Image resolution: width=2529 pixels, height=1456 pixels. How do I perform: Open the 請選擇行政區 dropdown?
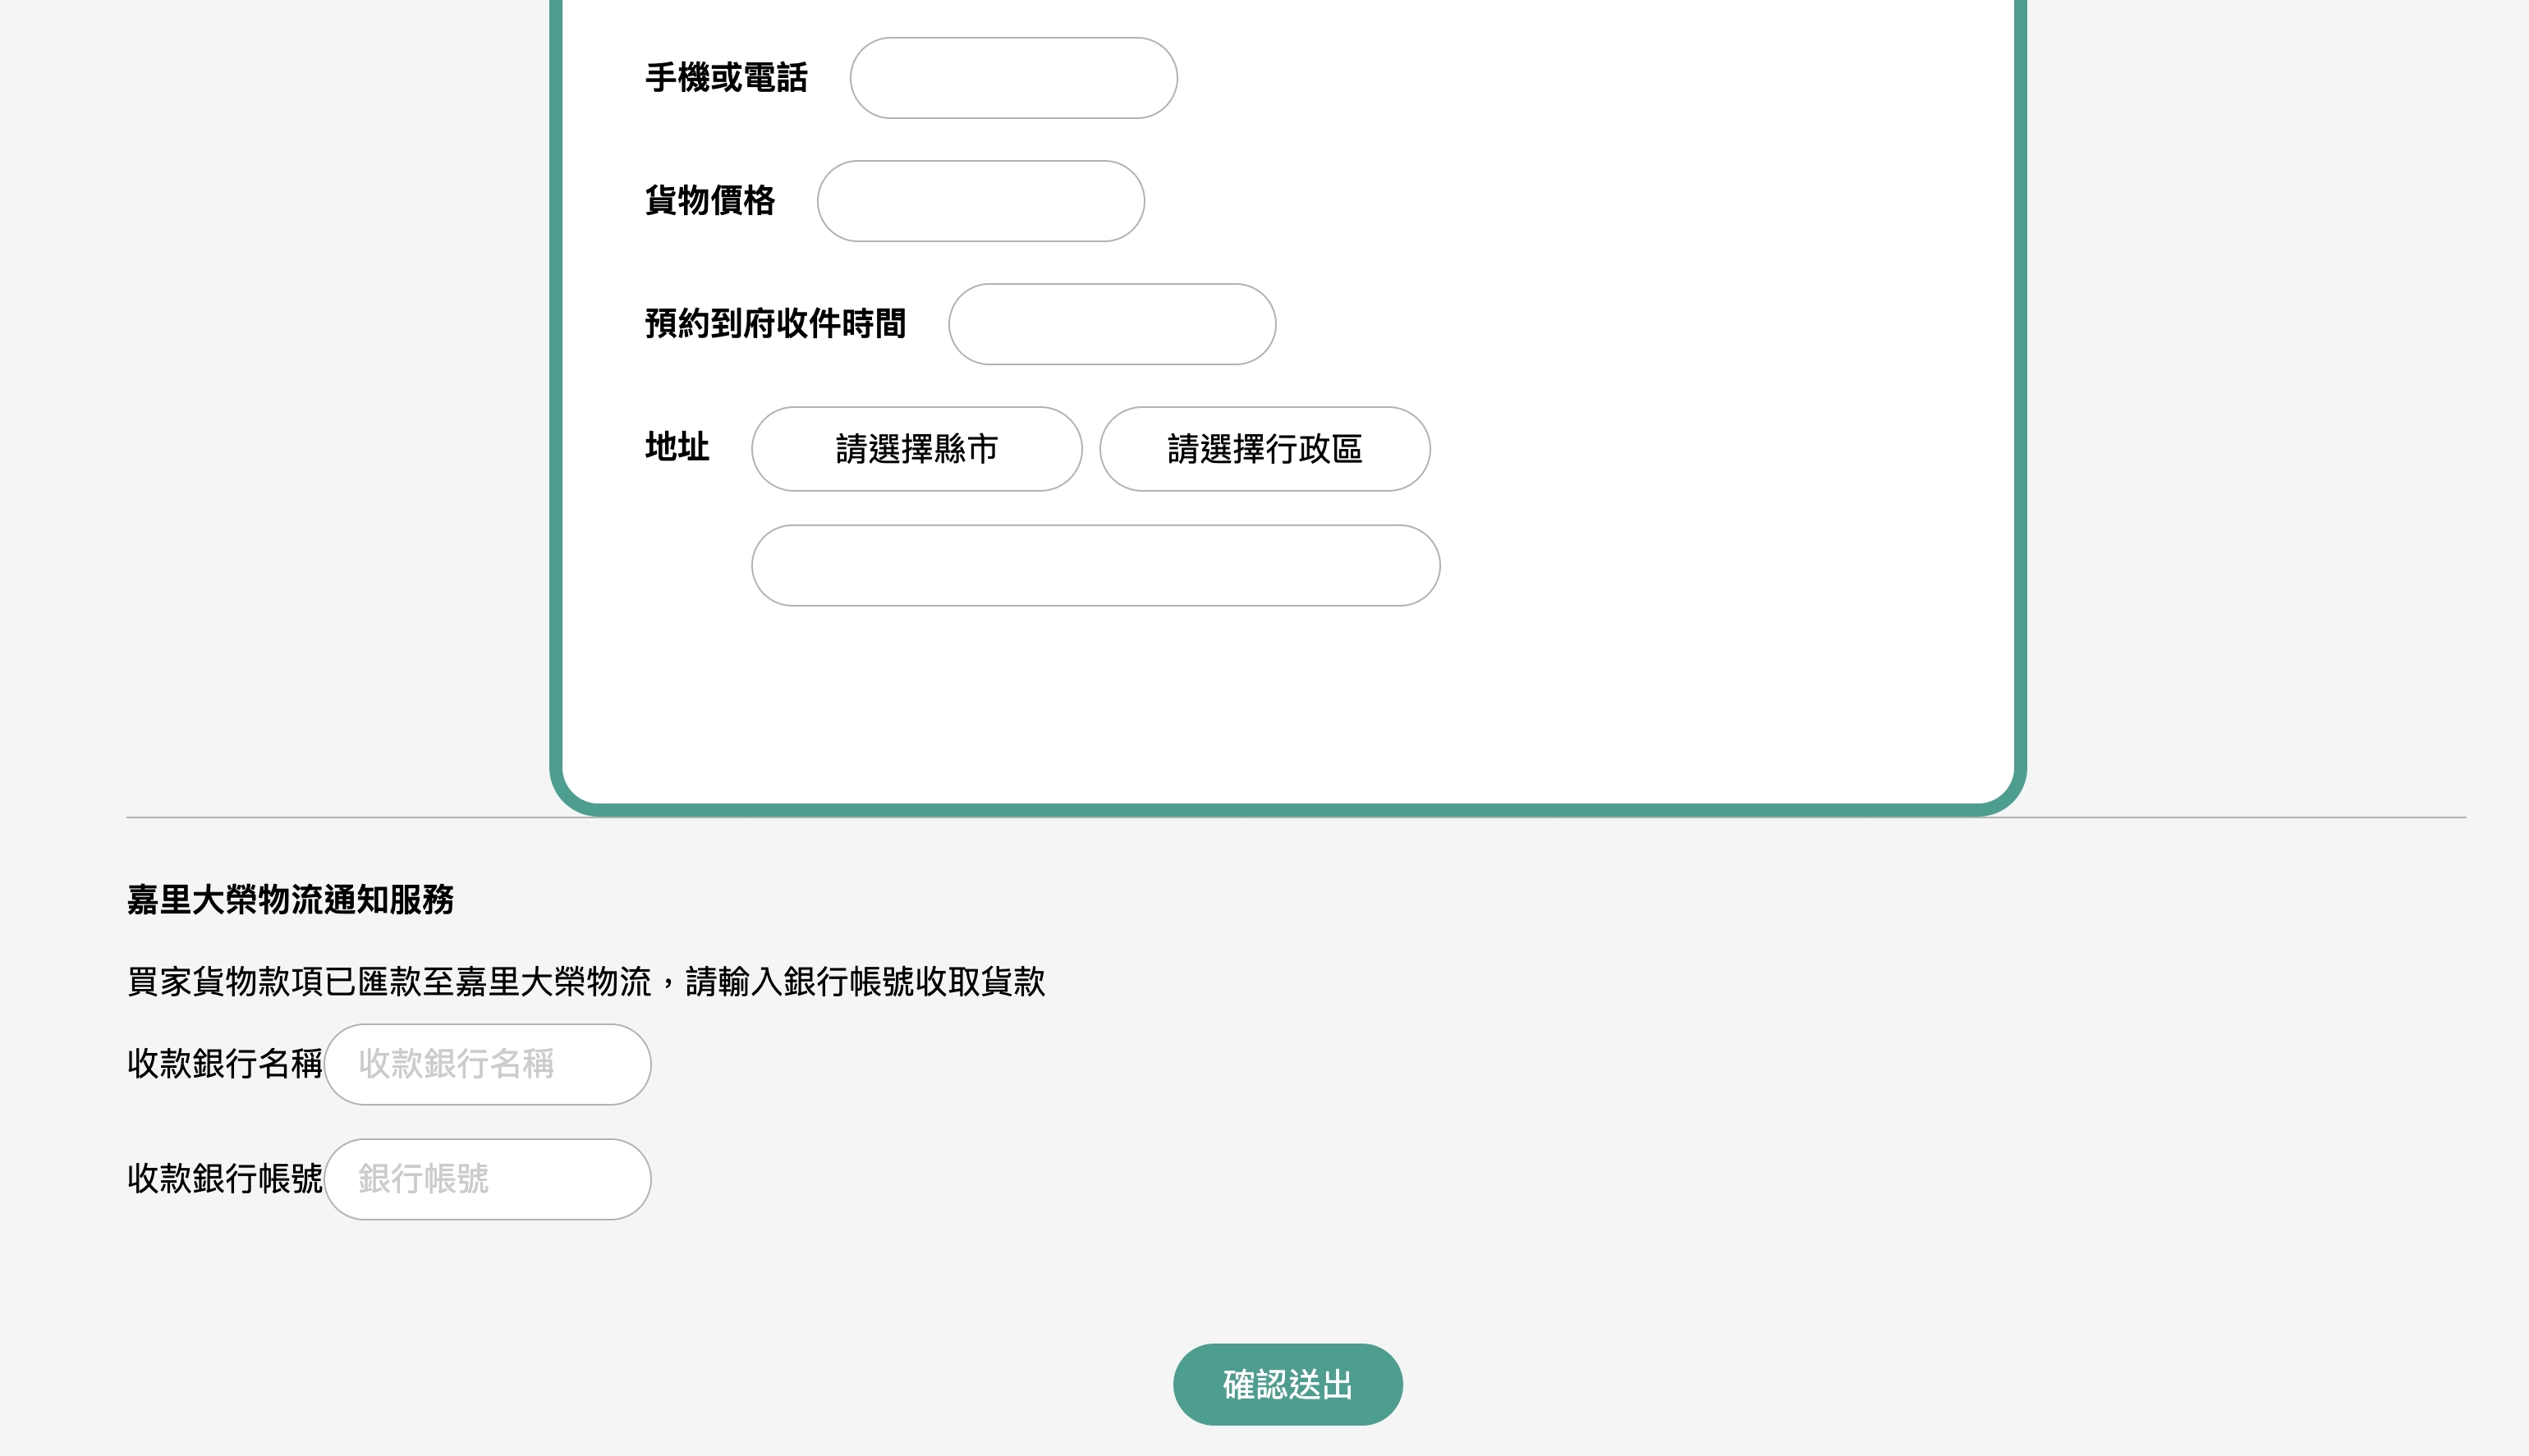[x=1264, y=449]
